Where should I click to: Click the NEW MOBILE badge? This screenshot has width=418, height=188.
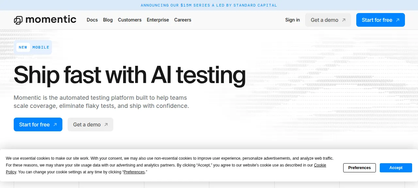pos(33,47)
